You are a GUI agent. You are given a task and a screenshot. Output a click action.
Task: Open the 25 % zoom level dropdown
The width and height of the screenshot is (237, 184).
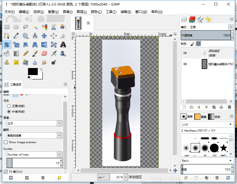pos(126,177)
